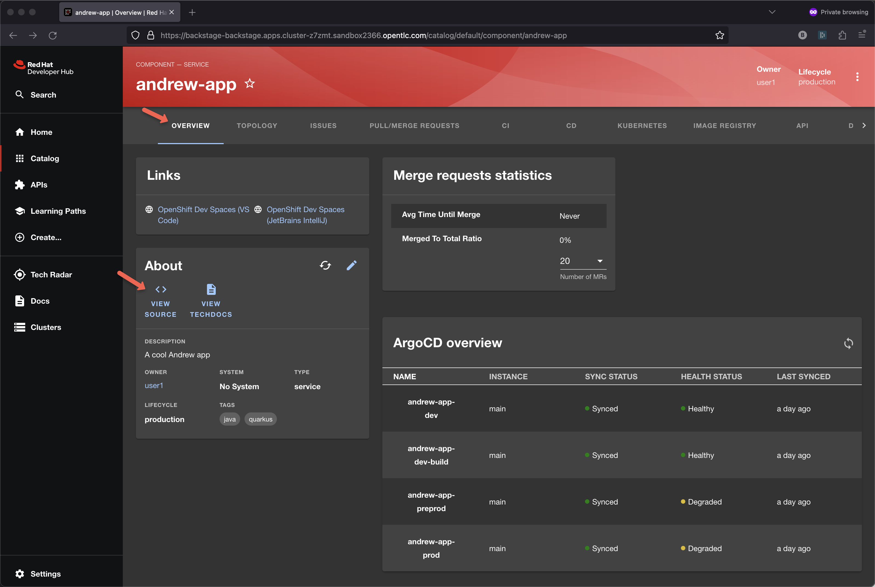Open the Kubernetes tab
This screenshot has height=587, width=875.
(642, 126)
